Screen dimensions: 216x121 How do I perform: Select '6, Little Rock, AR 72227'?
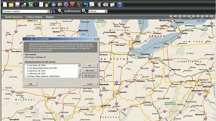coord(36,74)
